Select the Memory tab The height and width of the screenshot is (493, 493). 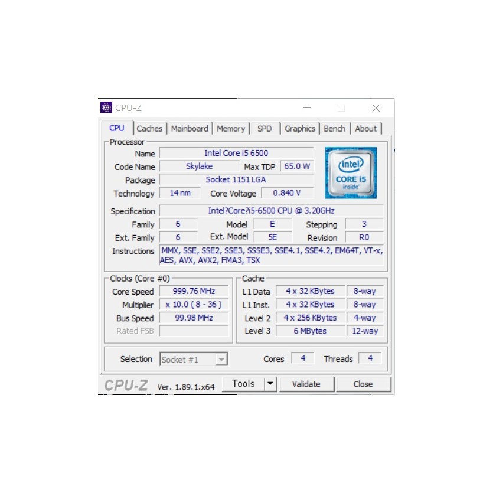[x=231, y=129]
